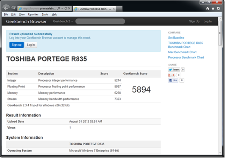Open the Favorites menu

(33, 14)
